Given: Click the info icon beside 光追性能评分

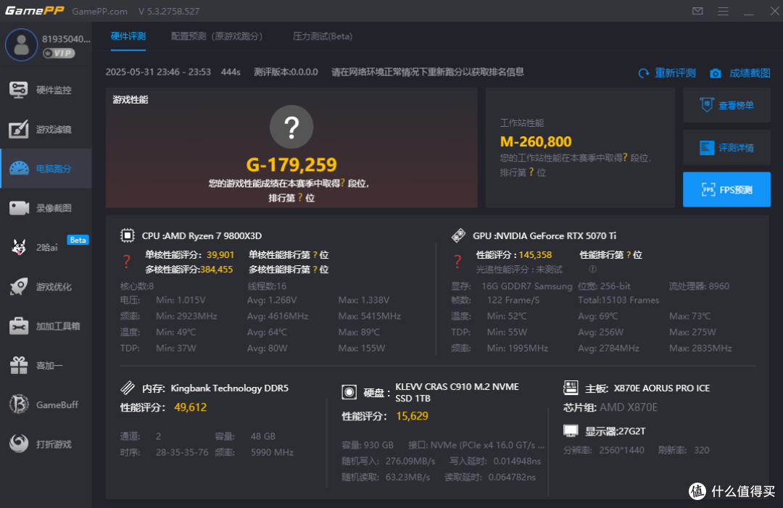Looking at the screenshot, I should click(592, 269).
